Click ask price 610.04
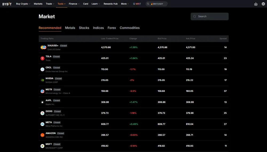Image resolution: width=267 pixels, height=152 pixels. 190,124
